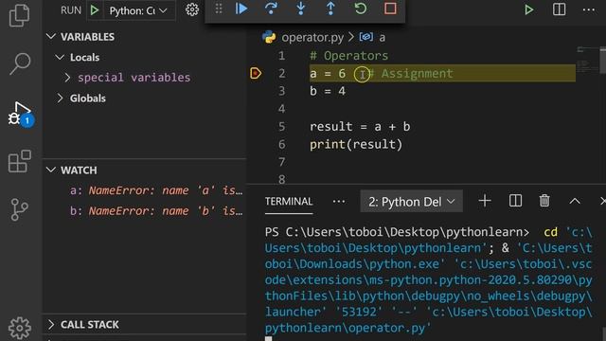The image size is (606, 341).
Task: Step into the current line
Action: 301,9
